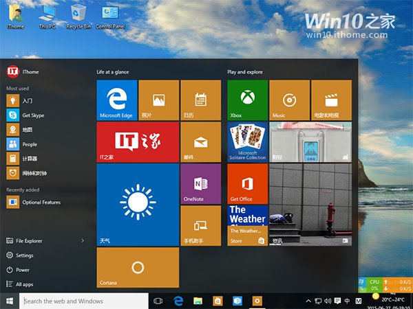Click the Play and explore heading
The width and height of the screenshot is (413, 309).
(245, 71)
